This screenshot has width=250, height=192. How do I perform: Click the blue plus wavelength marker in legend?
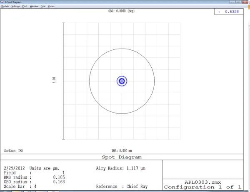(x=220, y=12)
